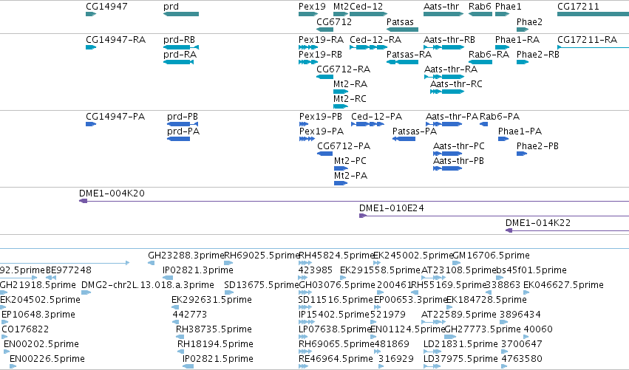Open the DME1-014K22 BAC clone label
The height and width of the screenshot is (370, 629).
[538, 223]
